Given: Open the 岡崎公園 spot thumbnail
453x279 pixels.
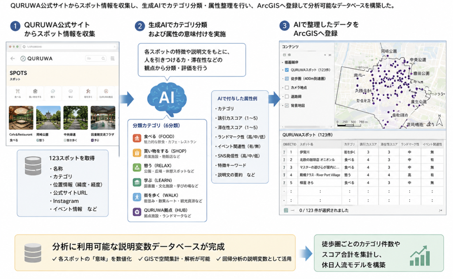Looking at the screenshot, I should (48, 118).
